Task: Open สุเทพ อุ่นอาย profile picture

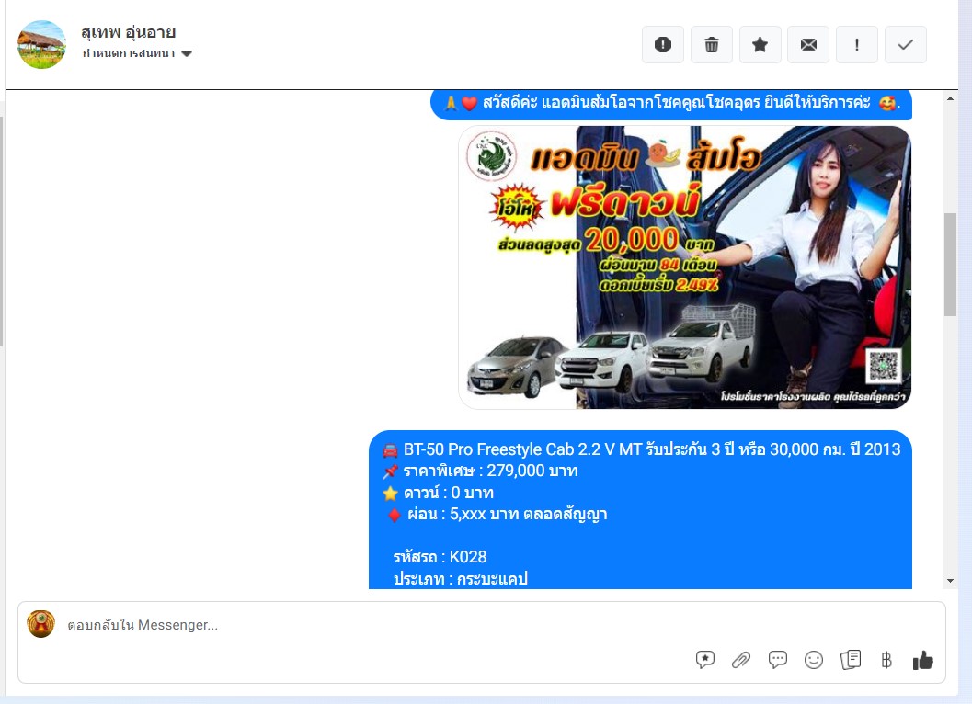Action: pyautogui.click(x=41, y=44)
